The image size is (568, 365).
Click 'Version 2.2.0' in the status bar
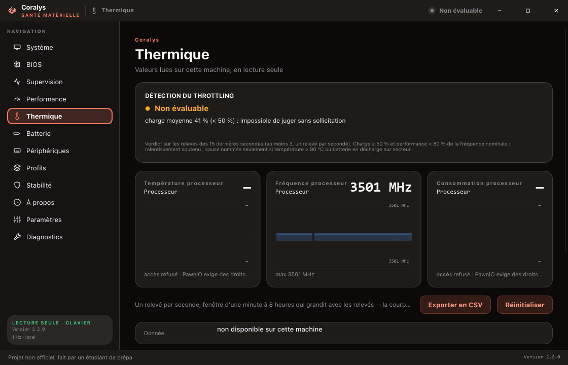pos(542,357)
